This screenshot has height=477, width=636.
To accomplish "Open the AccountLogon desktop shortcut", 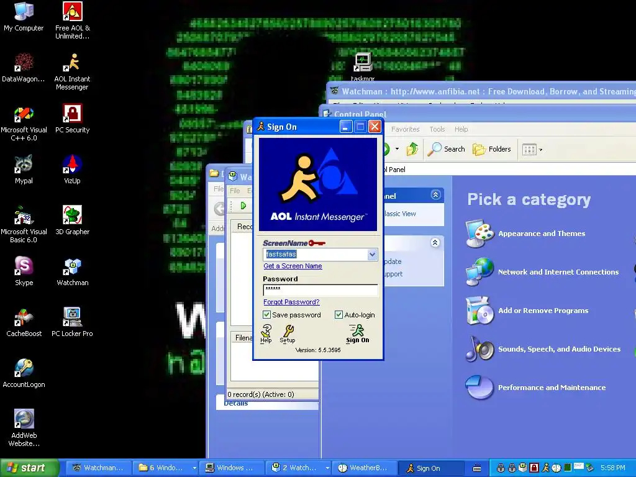I will point(24,373).
